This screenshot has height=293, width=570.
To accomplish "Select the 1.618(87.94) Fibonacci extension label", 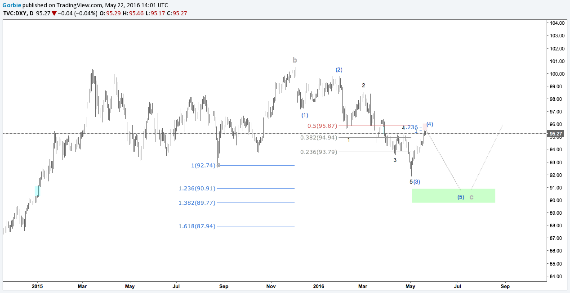I will click(x=197, y=226).
